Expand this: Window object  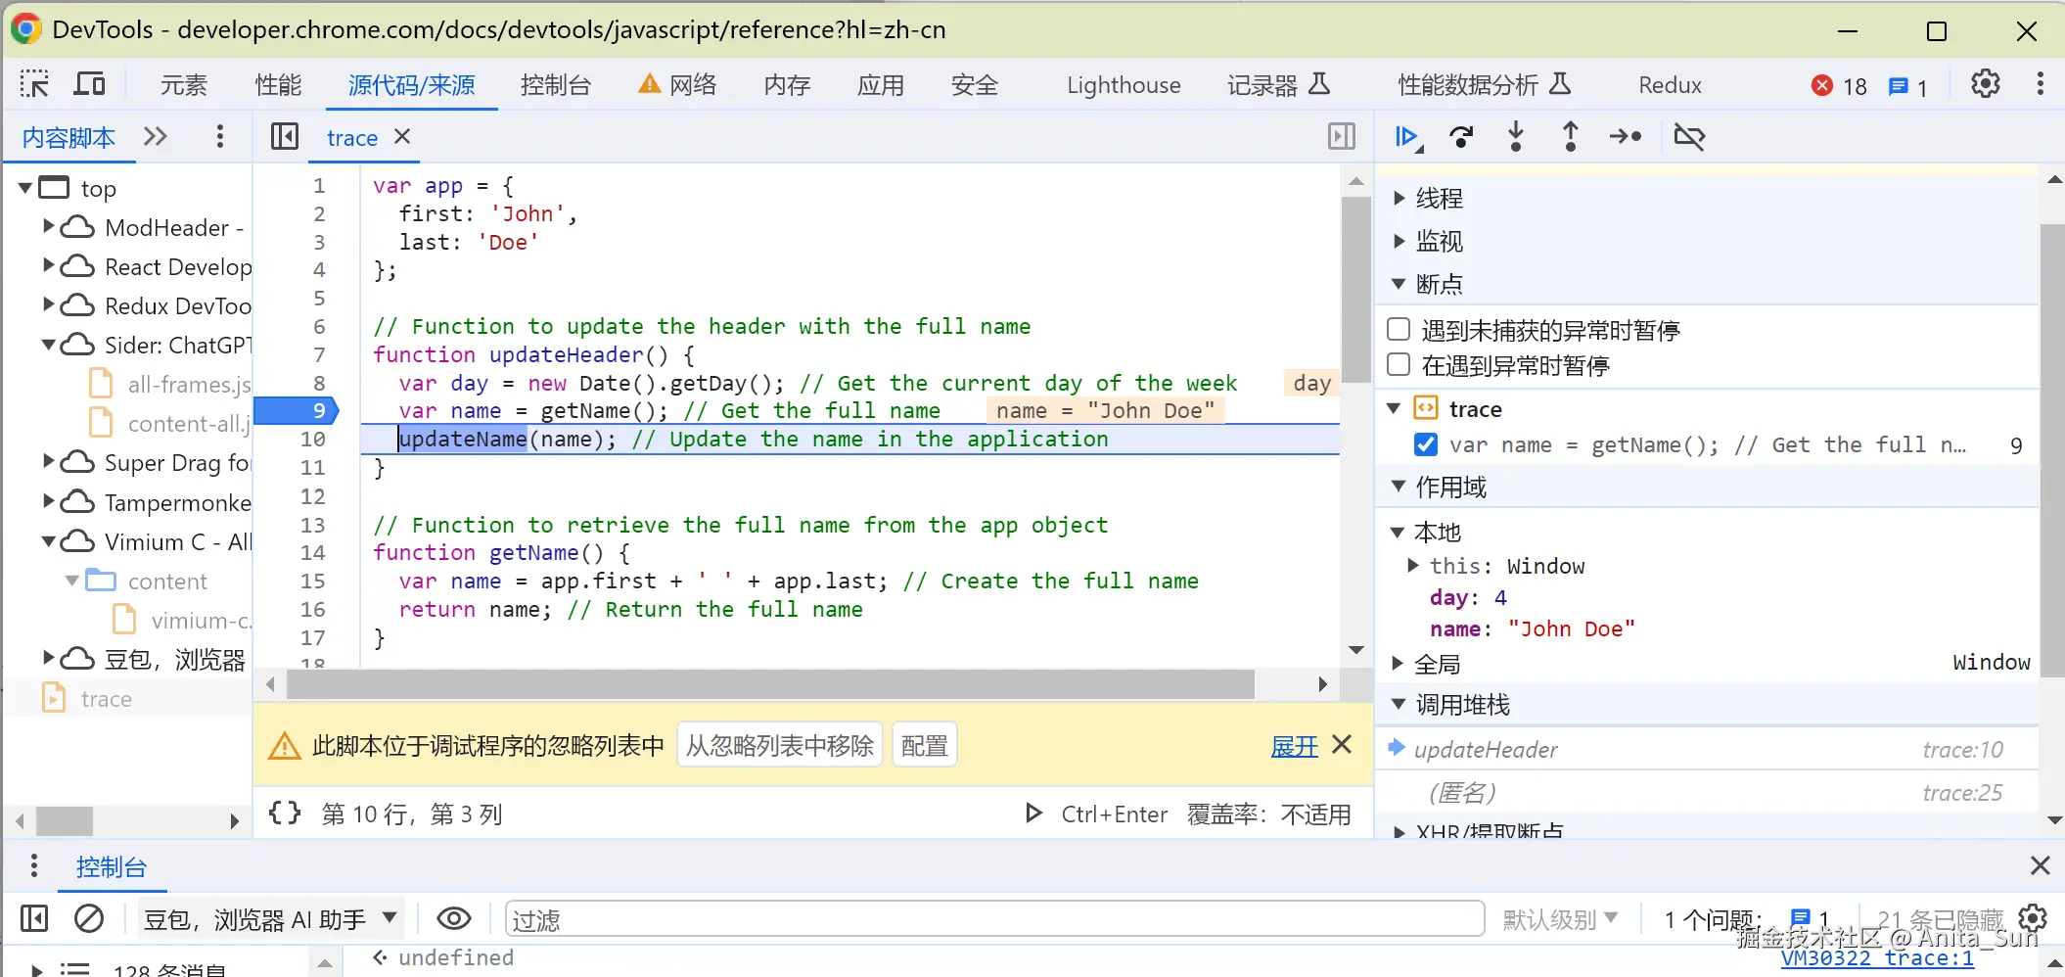click(1413, 565)
